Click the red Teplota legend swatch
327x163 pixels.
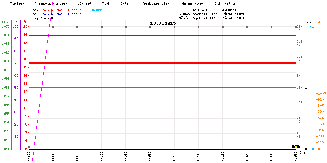[x=7, y=4]
